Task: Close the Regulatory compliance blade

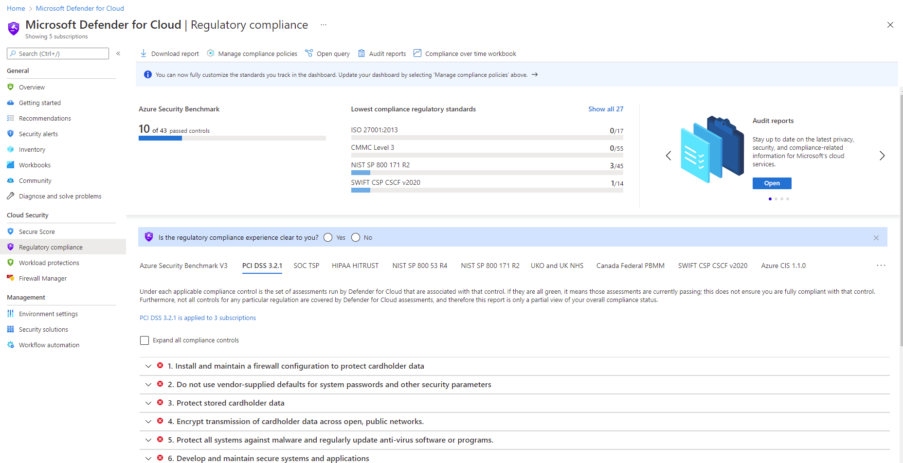Action: click(x=890, y=25)
